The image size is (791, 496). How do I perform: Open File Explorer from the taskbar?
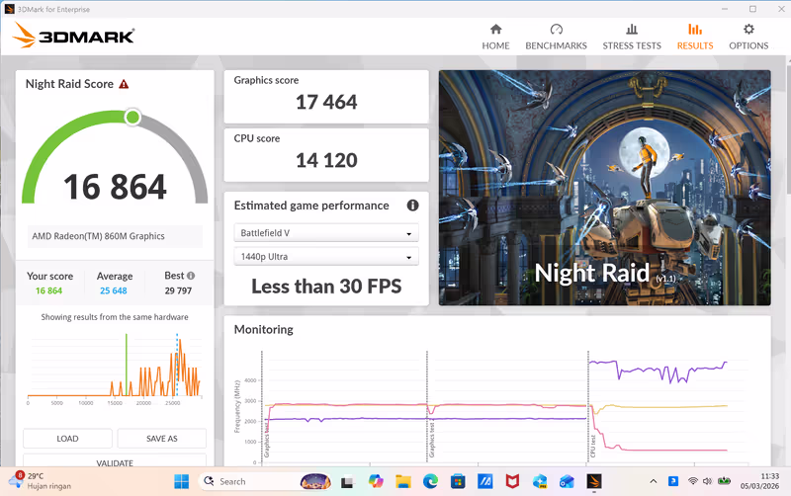[x=402, y=481]
